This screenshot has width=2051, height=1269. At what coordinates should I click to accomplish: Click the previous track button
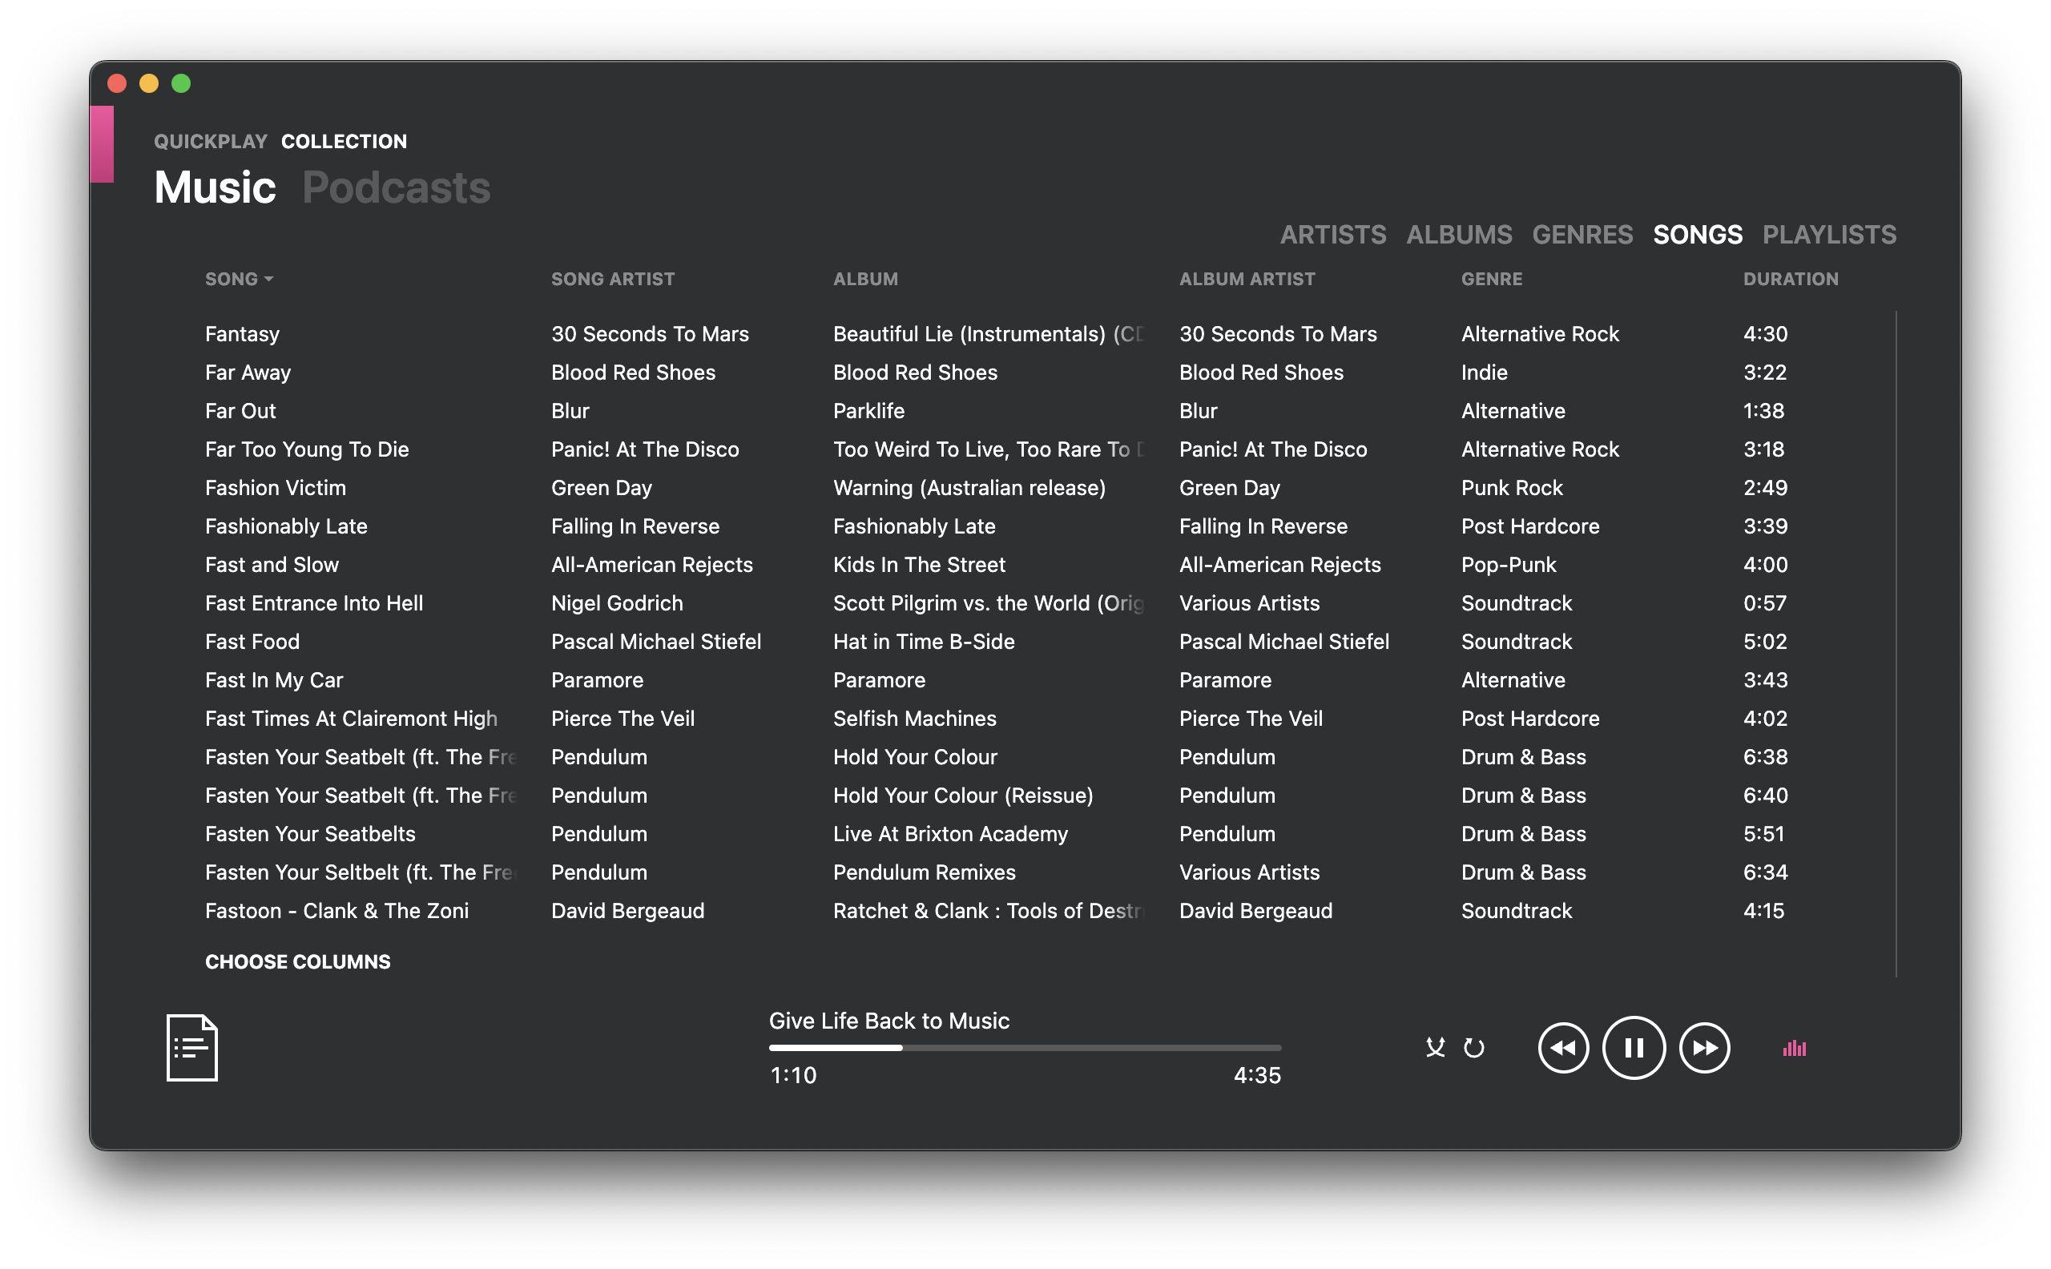coord(1562,1047)
